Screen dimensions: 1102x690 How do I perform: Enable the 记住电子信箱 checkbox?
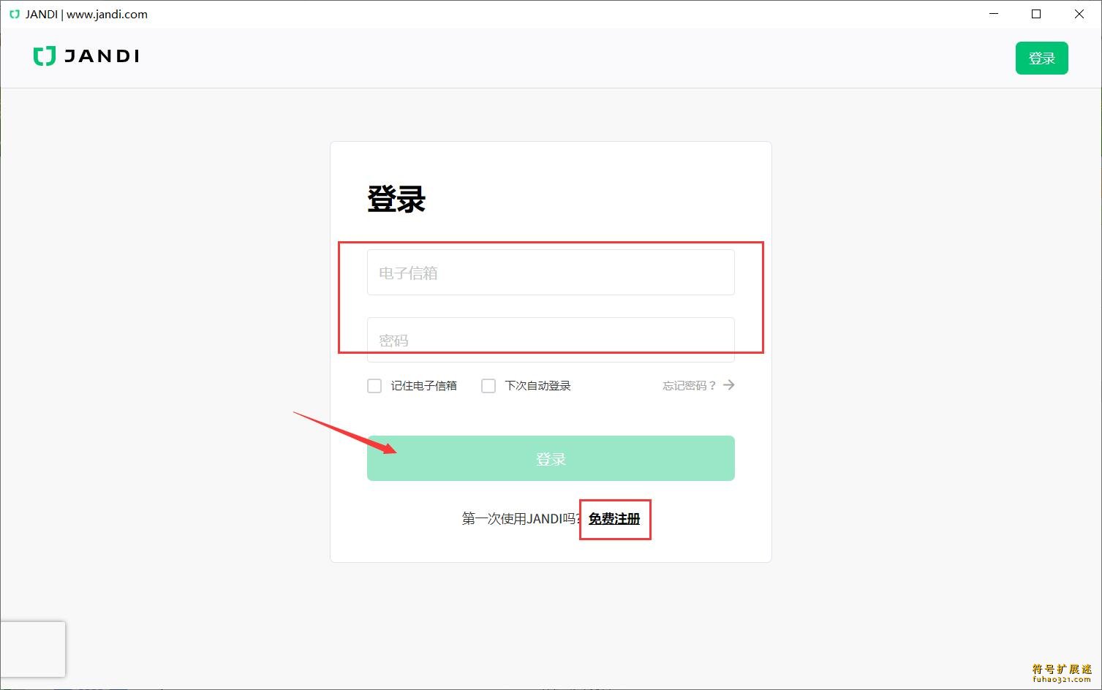tap(374, 386)
